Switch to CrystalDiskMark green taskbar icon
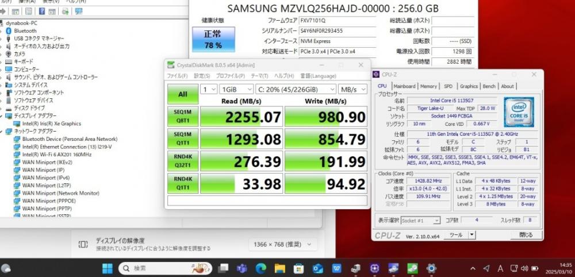The height and width of the screenshot is (277, 575). tap(412, 268)
